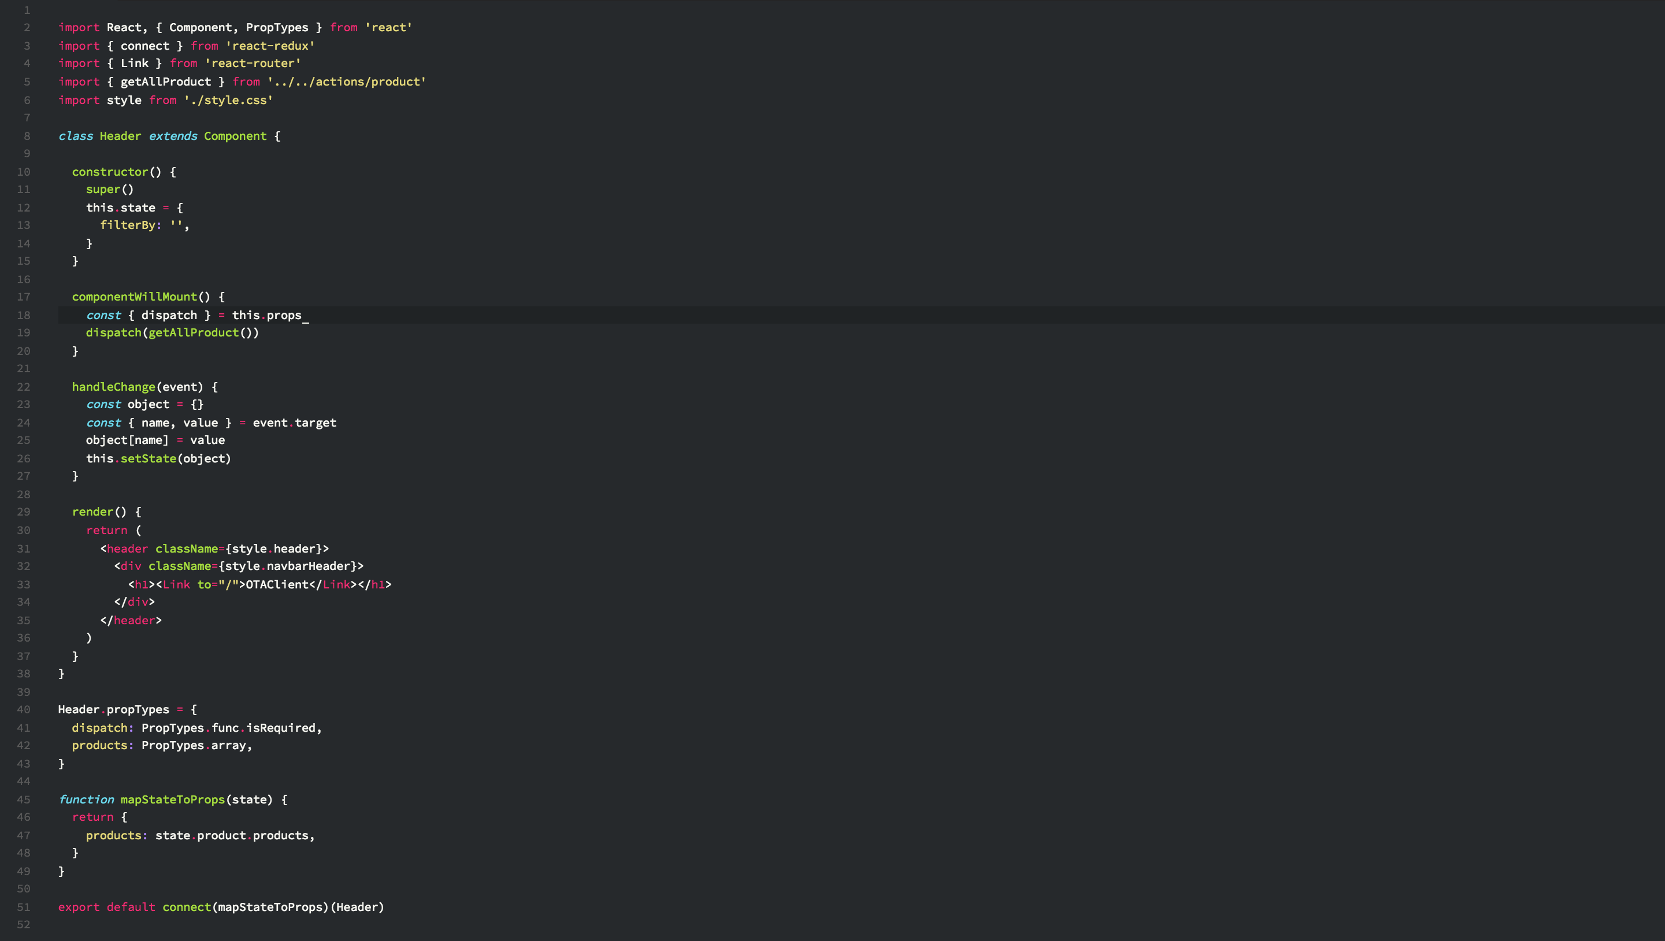
Task: Click setState in this.setState(object)
Action: click(148, 458)
